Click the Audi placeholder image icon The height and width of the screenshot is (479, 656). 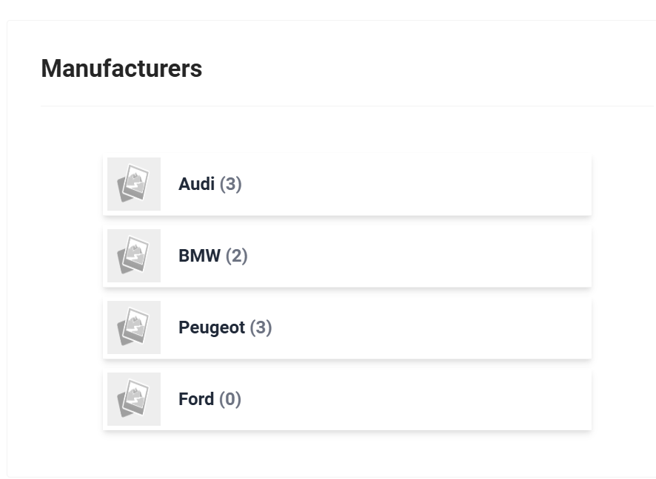click(x=134, y=184)
